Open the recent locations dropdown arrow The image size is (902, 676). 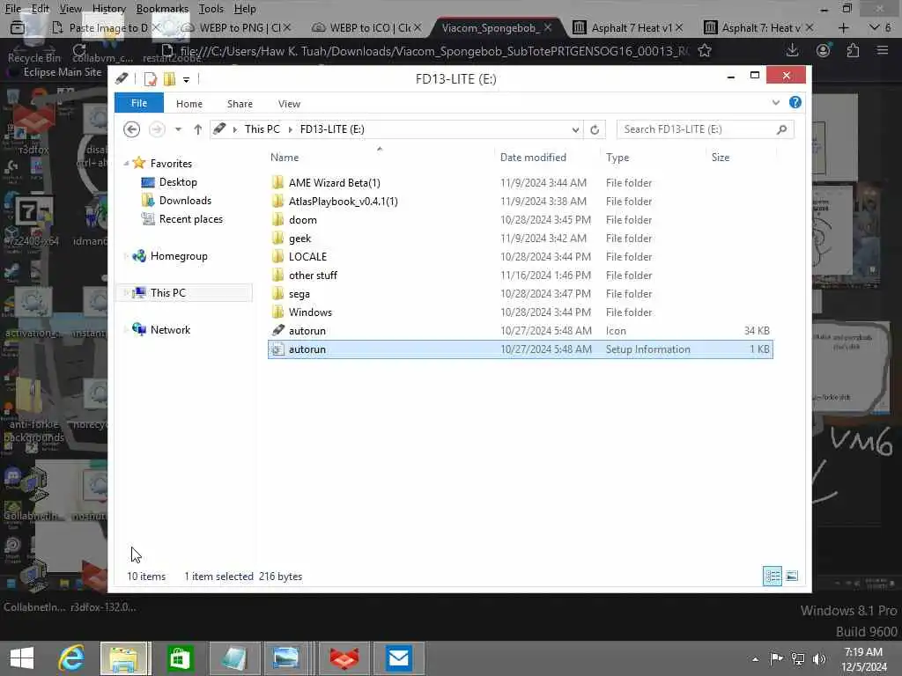[178, 129]
